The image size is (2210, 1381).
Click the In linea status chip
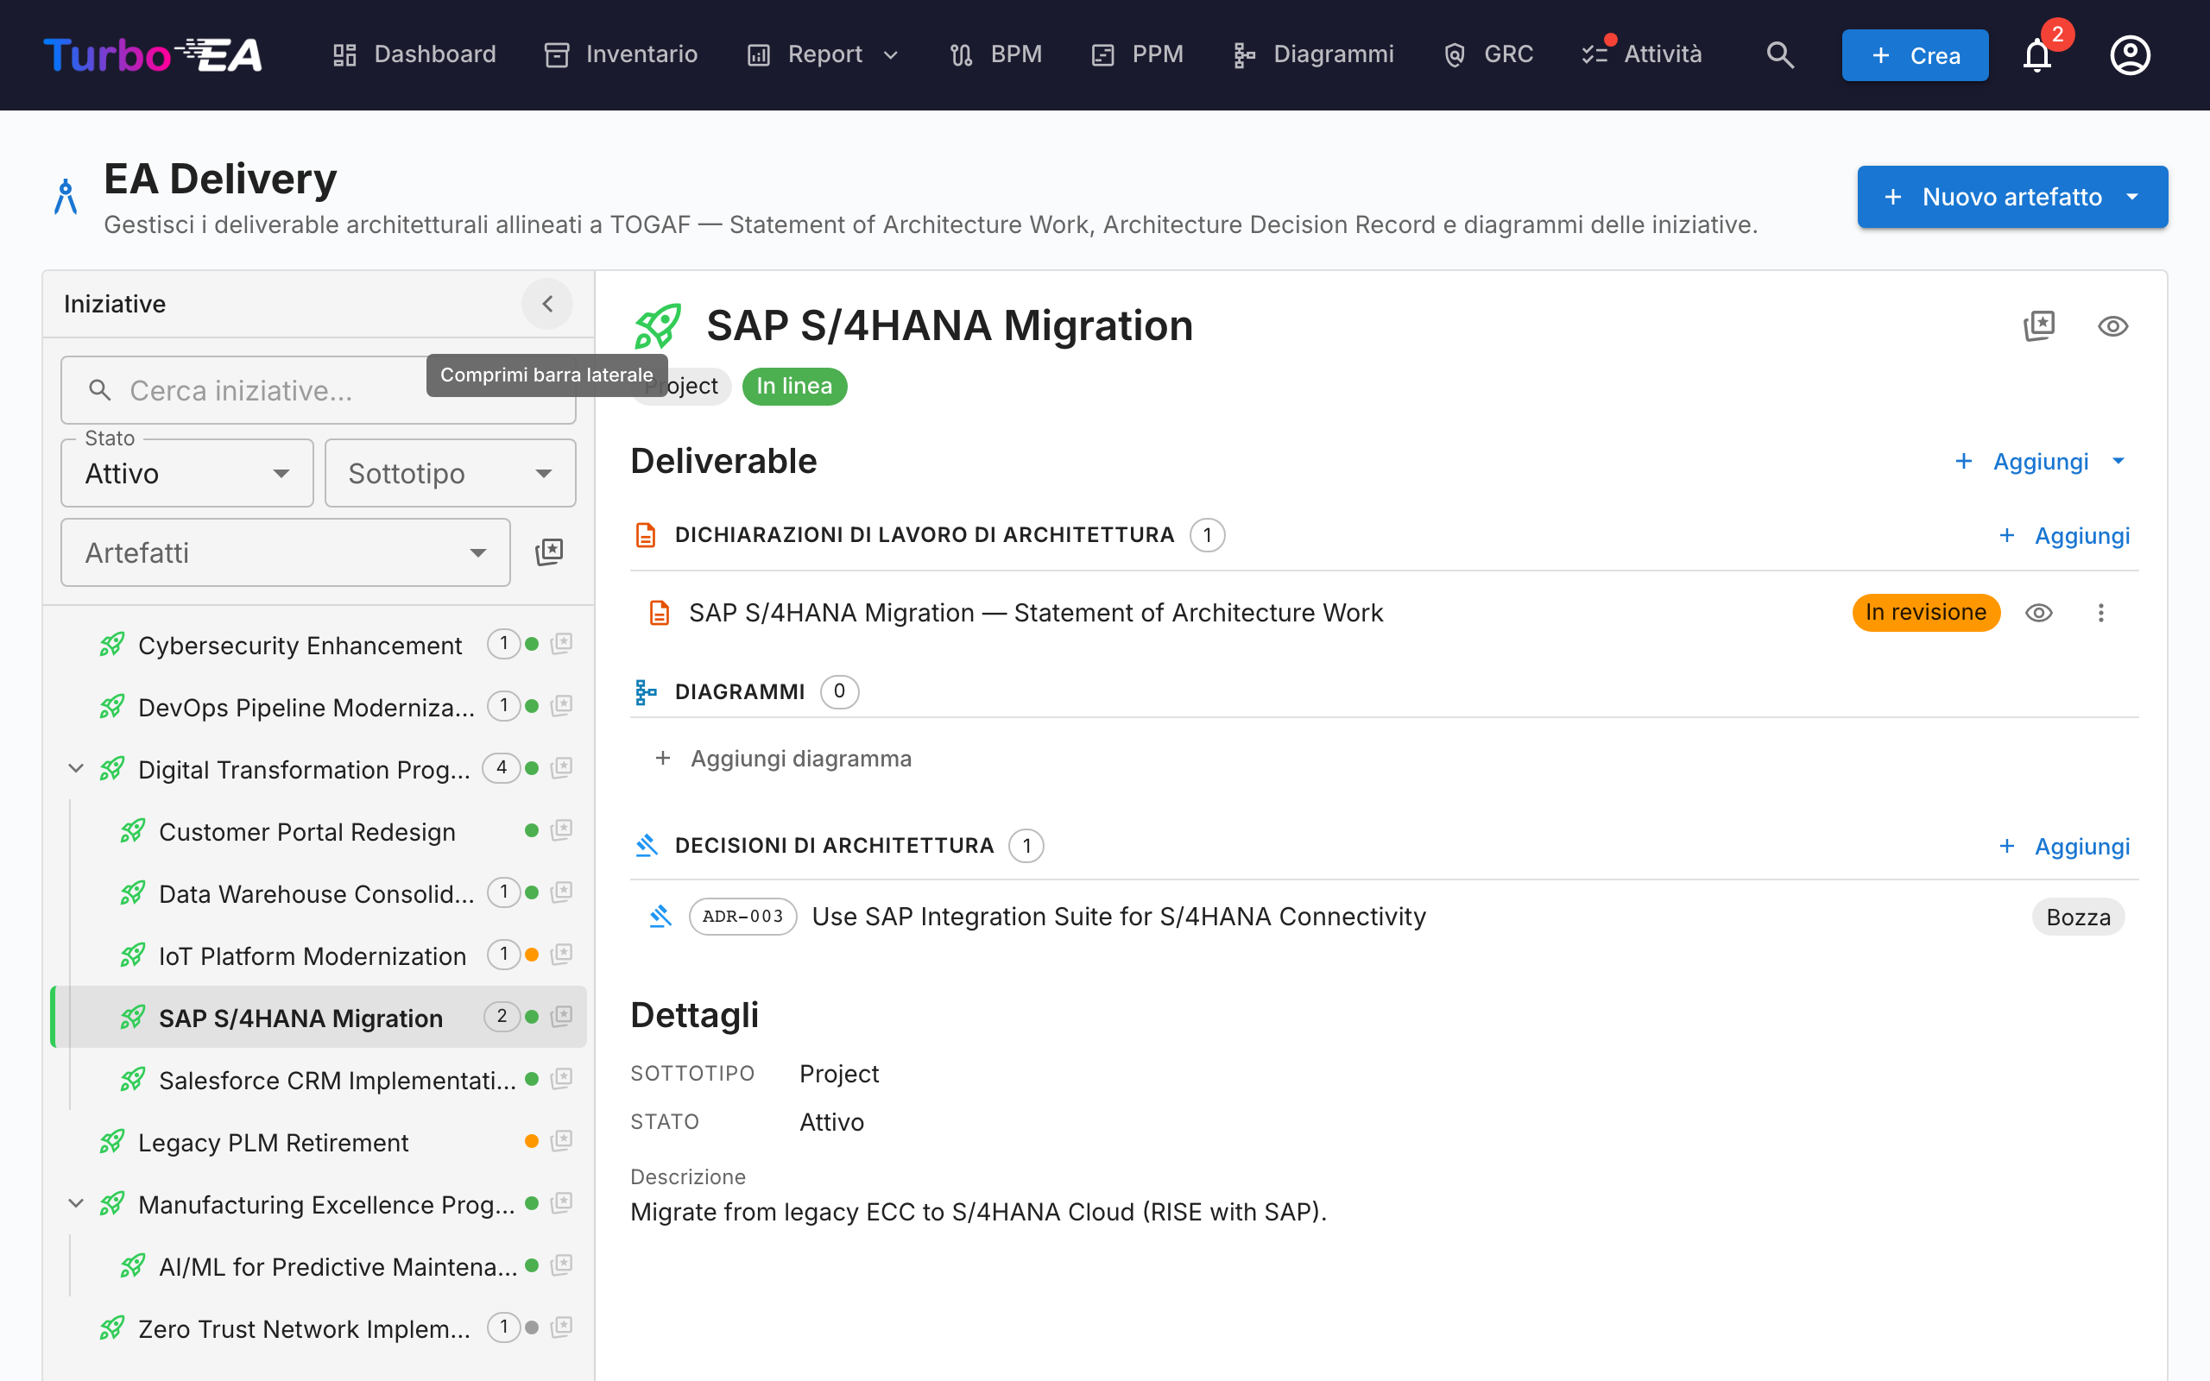coord(794,386)
